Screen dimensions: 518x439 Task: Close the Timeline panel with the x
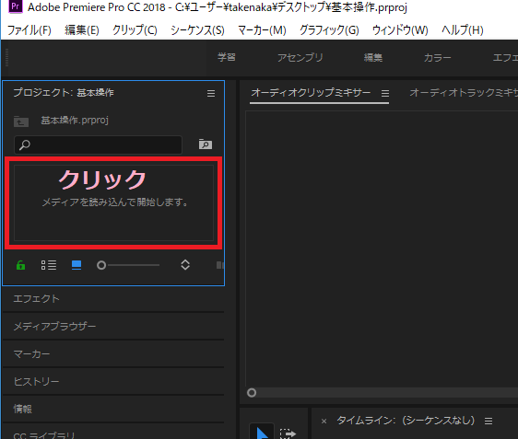[324, 421]
